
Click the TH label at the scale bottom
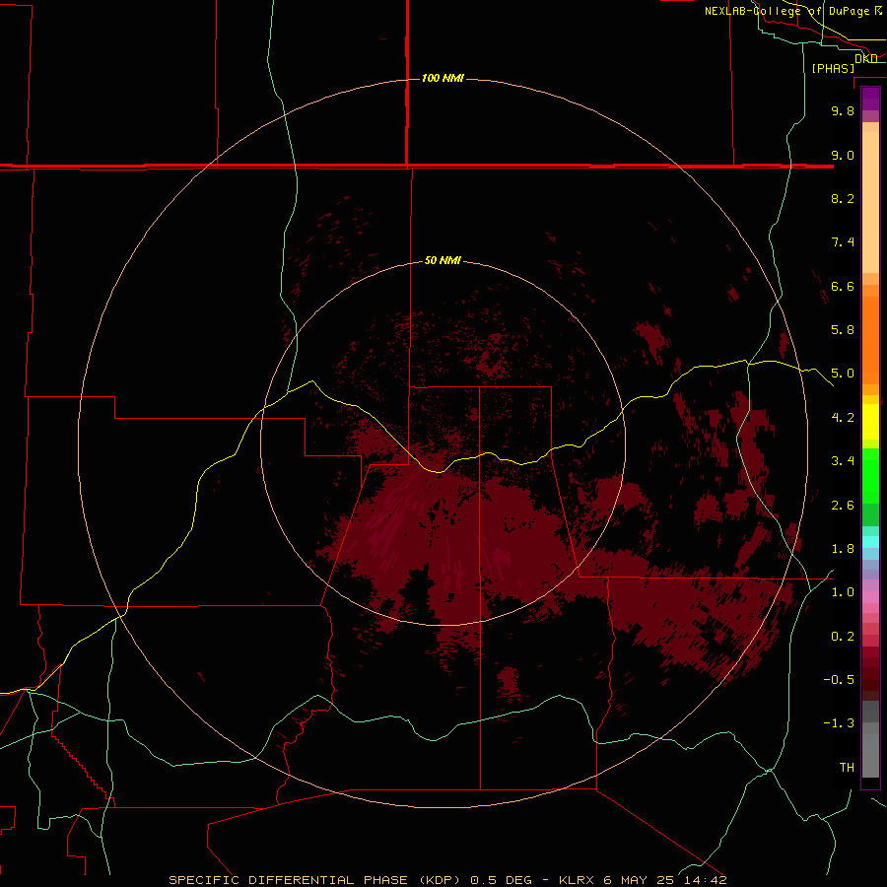click(847, 767)
